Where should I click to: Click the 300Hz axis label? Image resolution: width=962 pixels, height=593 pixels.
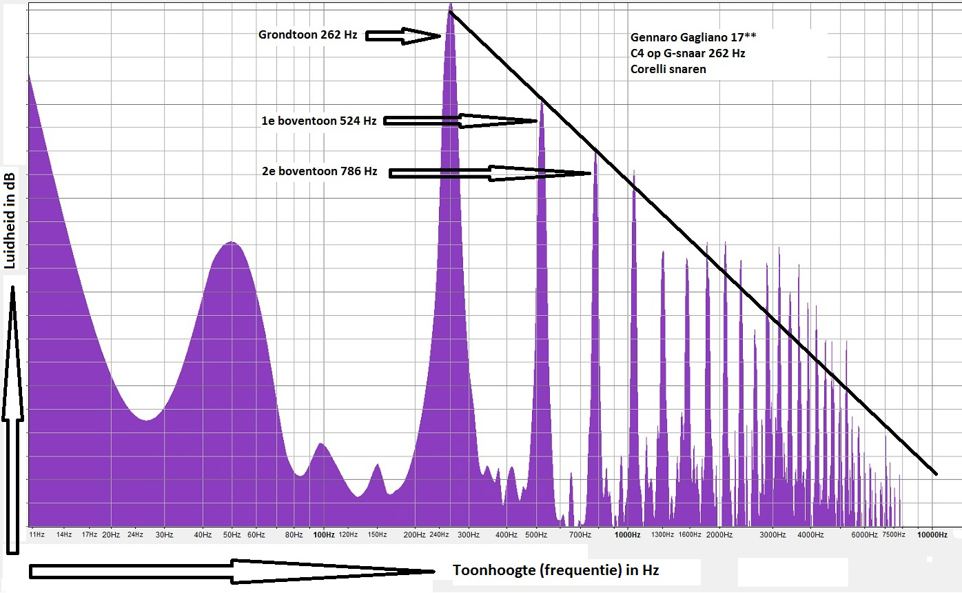(x=469, y=534)
